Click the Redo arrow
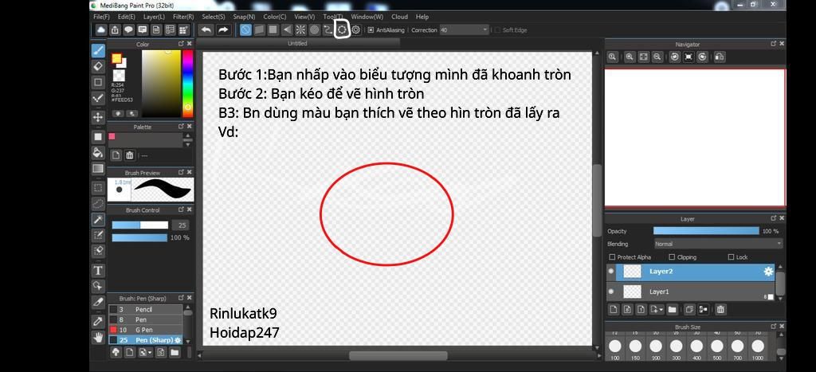 coord(223,30)
